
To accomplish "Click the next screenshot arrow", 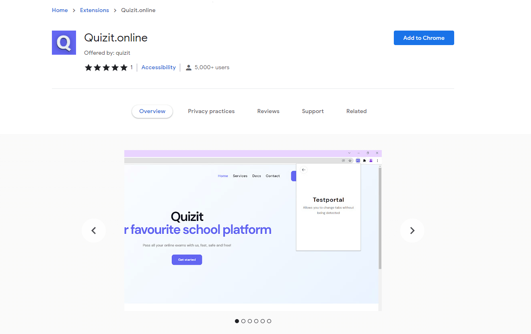I will click(x=412, y=231).
